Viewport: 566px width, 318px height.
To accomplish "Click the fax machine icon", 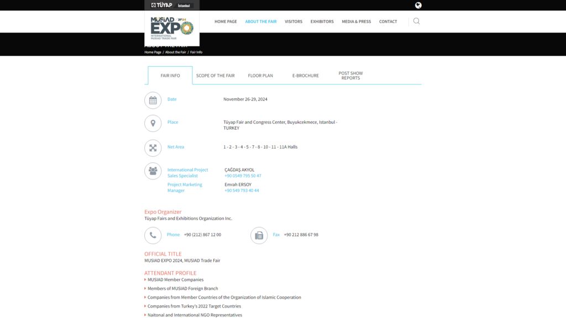I will click(x=259, y=235).
